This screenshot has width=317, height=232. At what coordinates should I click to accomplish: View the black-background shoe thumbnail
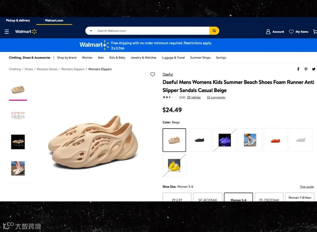pos(18,142)
